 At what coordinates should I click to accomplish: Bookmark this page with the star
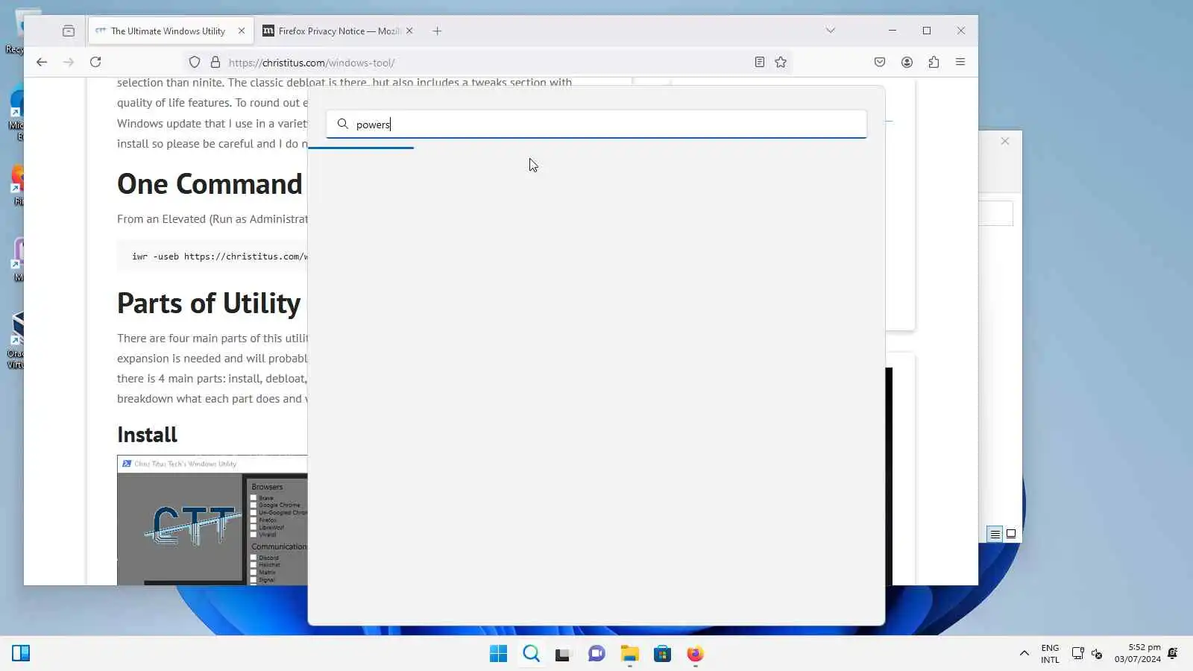tap(781, 63)
